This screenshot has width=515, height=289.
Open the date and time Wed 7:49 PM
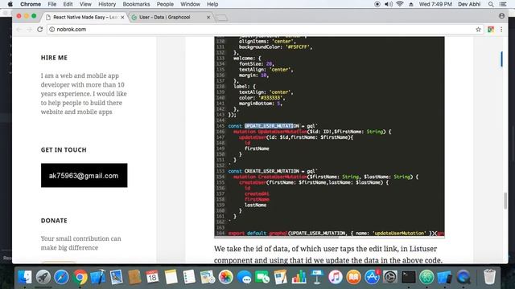(x=435, y=4)
